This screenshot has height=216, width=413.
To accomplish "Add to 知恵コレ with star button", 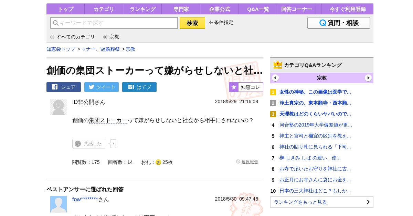I will coord(246,87).
